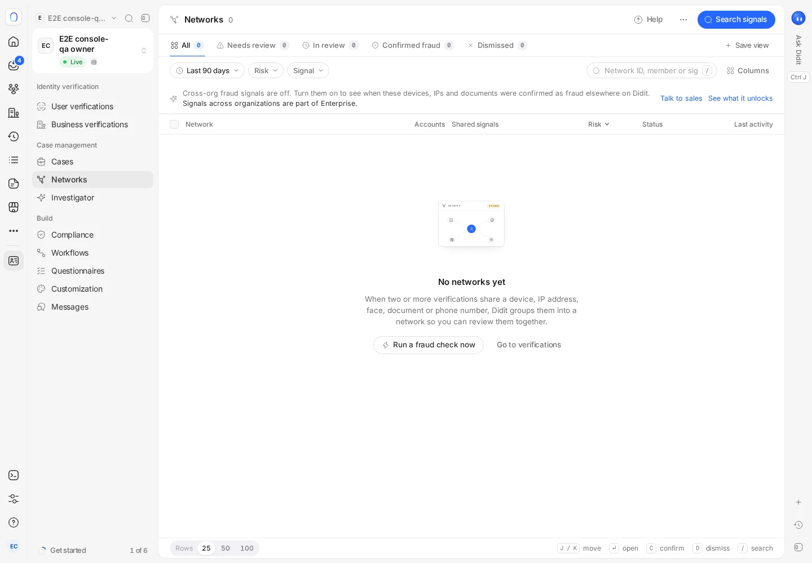Click the Didit logo icon
This screenshot has width=812, height=563.
pos(14,17)
